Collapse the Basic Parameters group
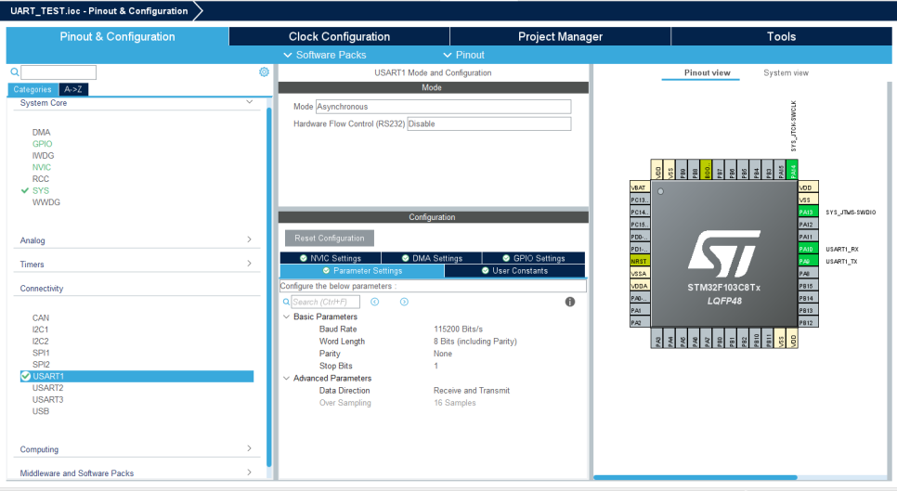Viewport: 897px width, 491px height. pos(287,317)
